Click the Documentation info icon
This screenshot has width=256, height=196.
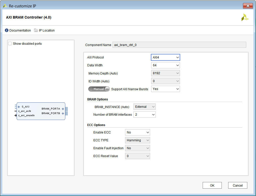pyautogui.click(x=7, y=30)
